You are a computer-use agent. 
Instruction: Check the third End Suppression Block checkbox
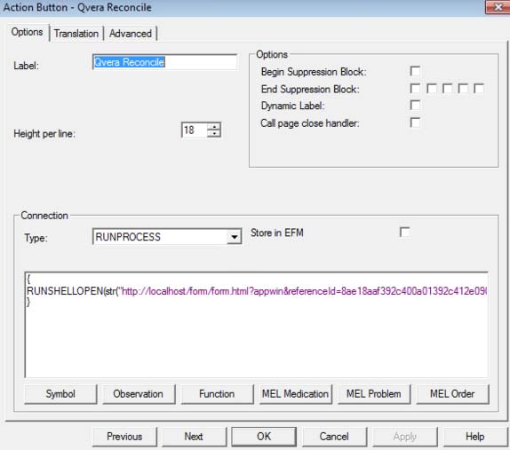[447, 89]
